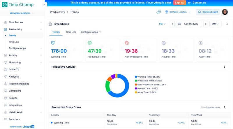This screenshot has height=129, width=233.
Task: Click the Working Time clock icon
Action: point(53,43)
